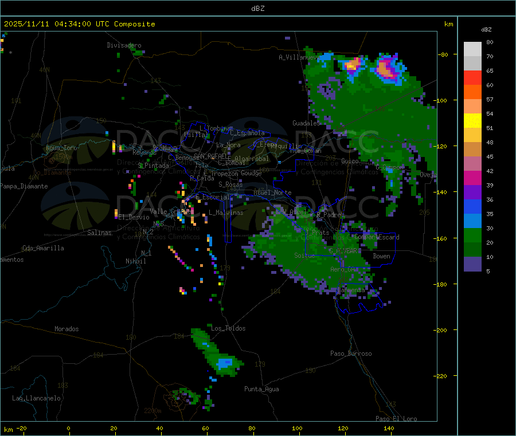Click the purple 36-39 dBZ legend swatch

pos(472,193)
